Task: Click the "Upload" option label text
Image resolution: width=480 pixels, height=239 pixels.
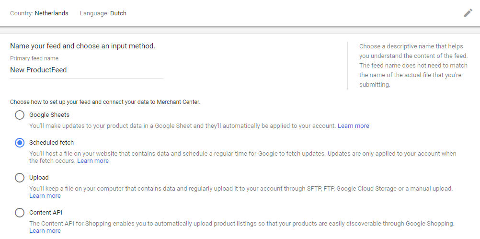Action: (39, 178)
